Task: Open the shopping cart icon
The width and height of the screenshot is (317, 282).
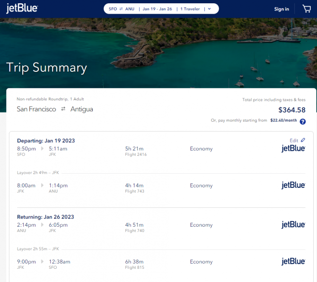Action: [x=307, y=9]
